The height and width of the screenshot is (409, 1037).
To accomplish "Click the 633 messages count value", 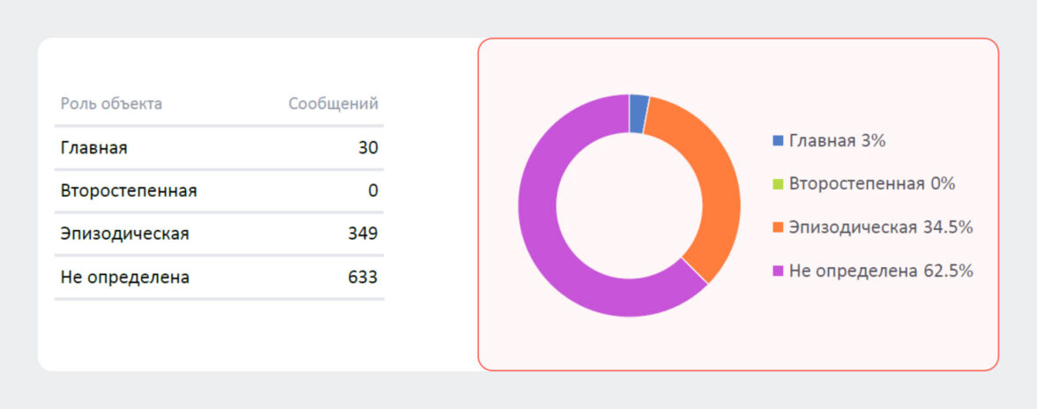I will coord(362,278).
